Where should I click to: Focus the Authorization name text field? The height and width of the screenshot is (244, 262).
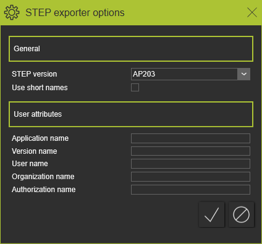pyautogui.click(x=190, y=190)
